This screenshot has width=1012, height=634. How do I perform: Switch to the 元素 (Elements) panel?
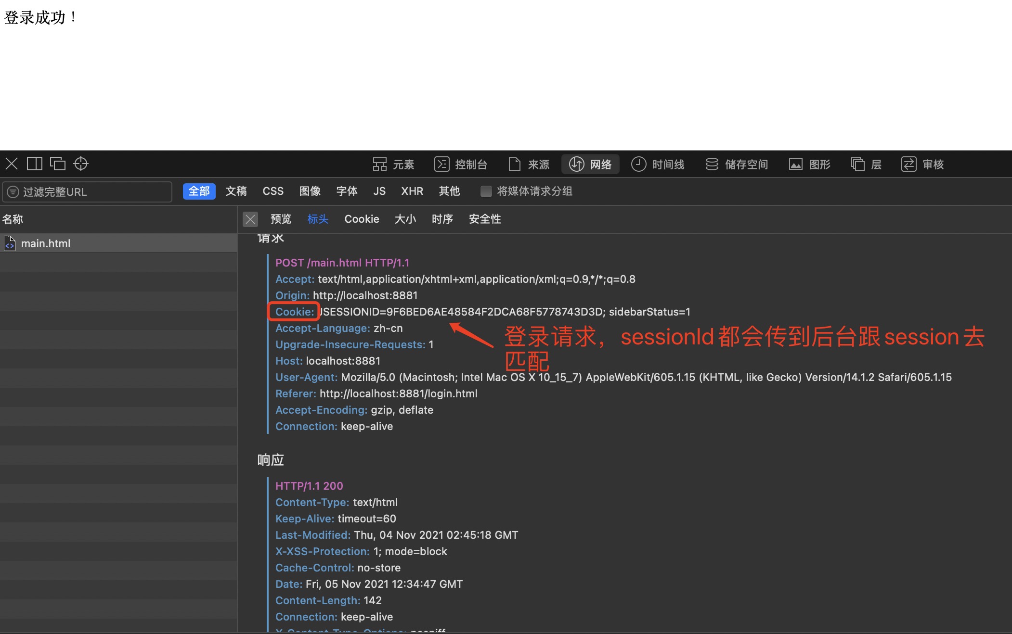tap(393, 164)
